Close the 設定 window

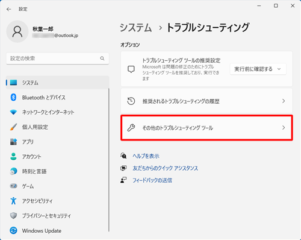coord(293,5)
